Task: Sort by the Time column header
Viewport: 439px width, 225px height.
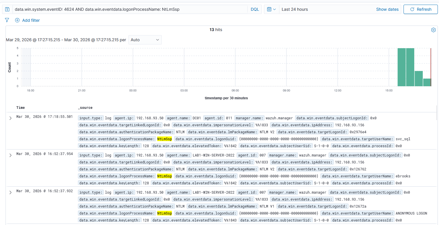Action: [x=21, y=108]
